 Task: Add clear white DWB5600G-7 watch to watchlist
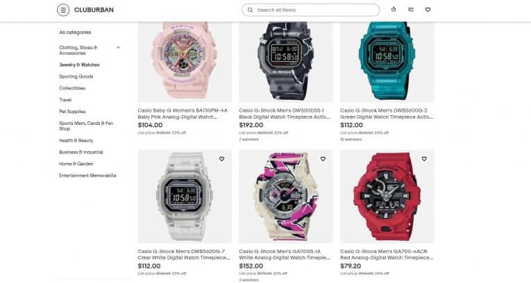click(221, 159)
